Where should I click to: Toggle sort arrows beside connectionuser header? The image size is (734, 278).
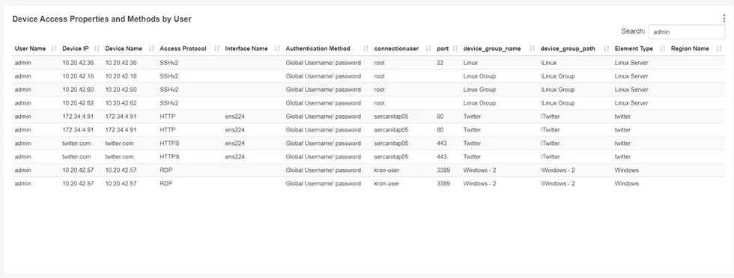428,49
